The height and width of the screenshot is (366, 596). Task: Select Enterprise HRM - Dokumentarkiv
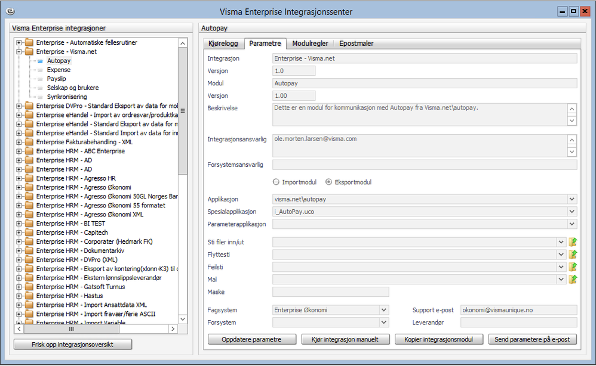(80, 251)
